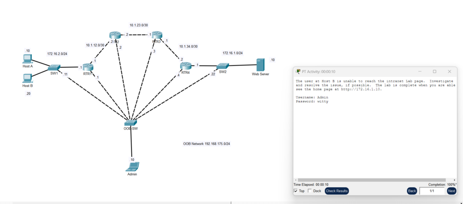Open the Host B PC device
The height and width of the screenshot is (204, 463).
pos(27,78)
